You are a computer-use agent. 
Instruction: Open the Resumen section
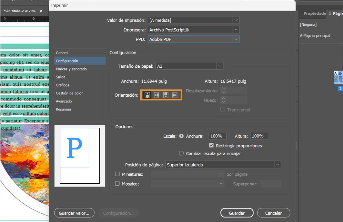[80, 110]
